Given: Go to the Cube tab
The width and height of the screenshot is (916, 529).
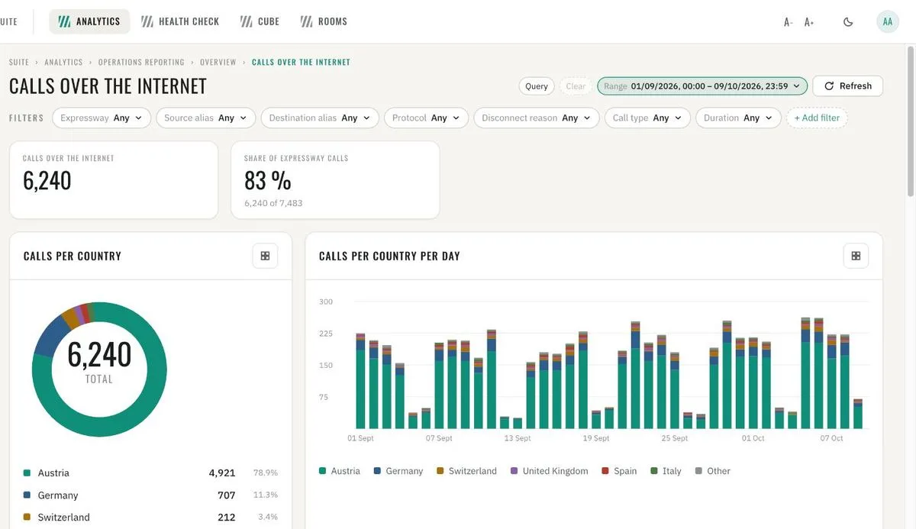Looking at the screenshot, I should [x=260, y=21].
